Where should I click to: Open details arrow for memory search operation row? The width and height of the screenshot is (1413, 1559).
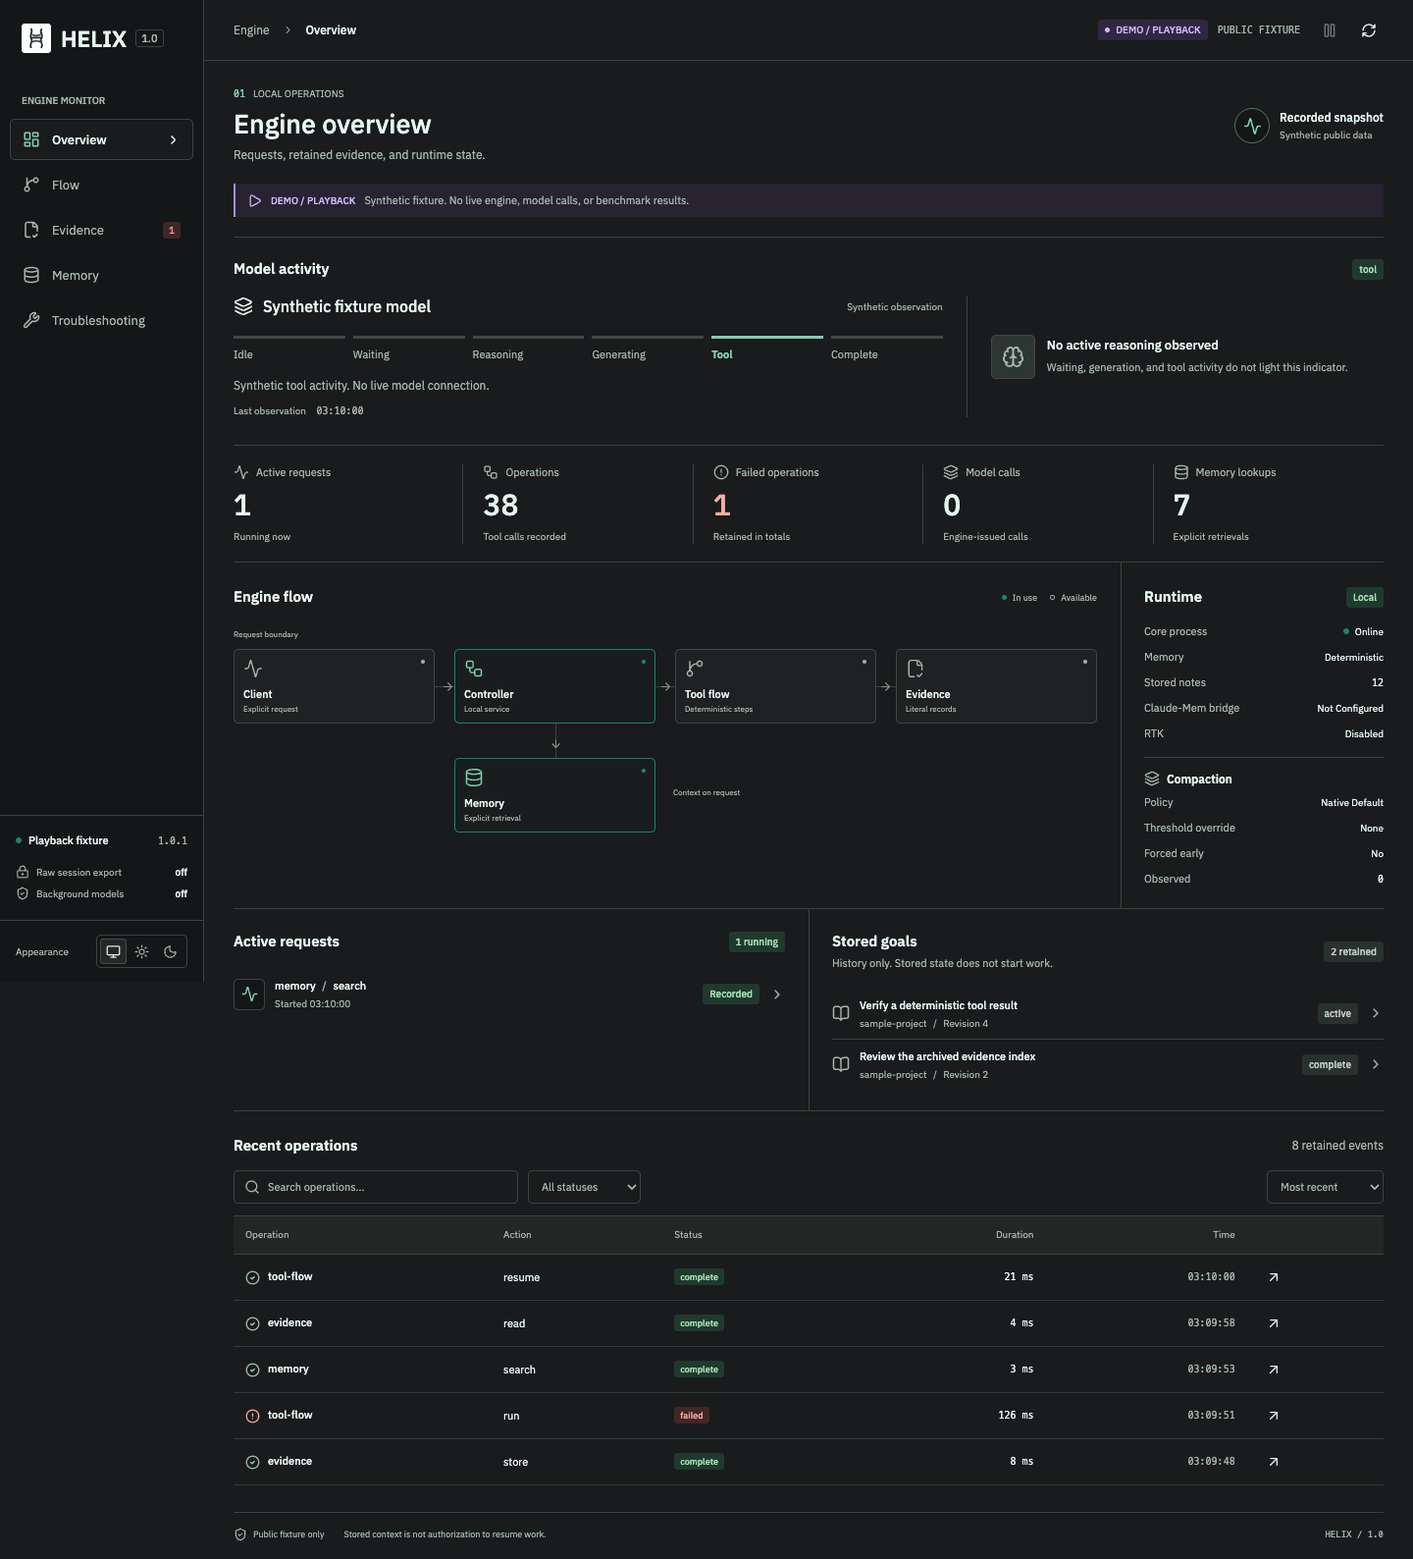click(1274, 1370)
